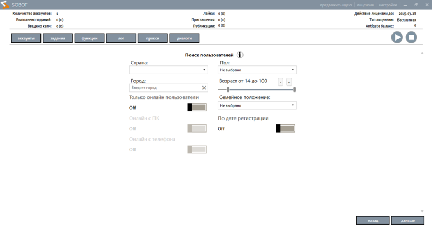Click the Введите город input field
Image resolution: width=432 pixels, height=231 pixels.
165,88
